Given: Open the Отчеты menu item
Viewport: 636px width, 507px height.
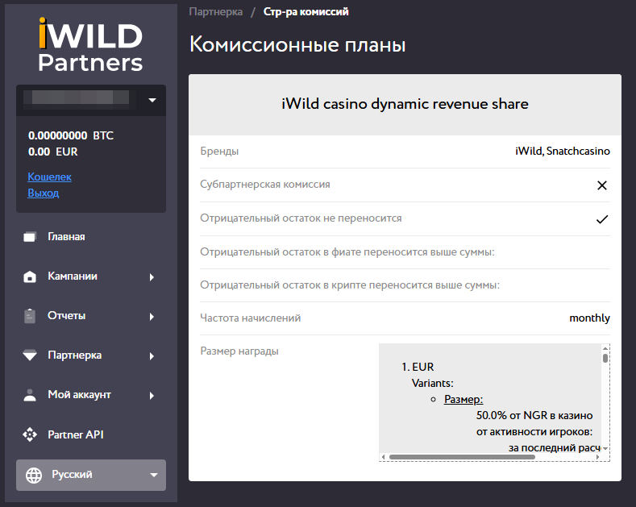Looking at the screenshot, I should (x=67, y=315).
